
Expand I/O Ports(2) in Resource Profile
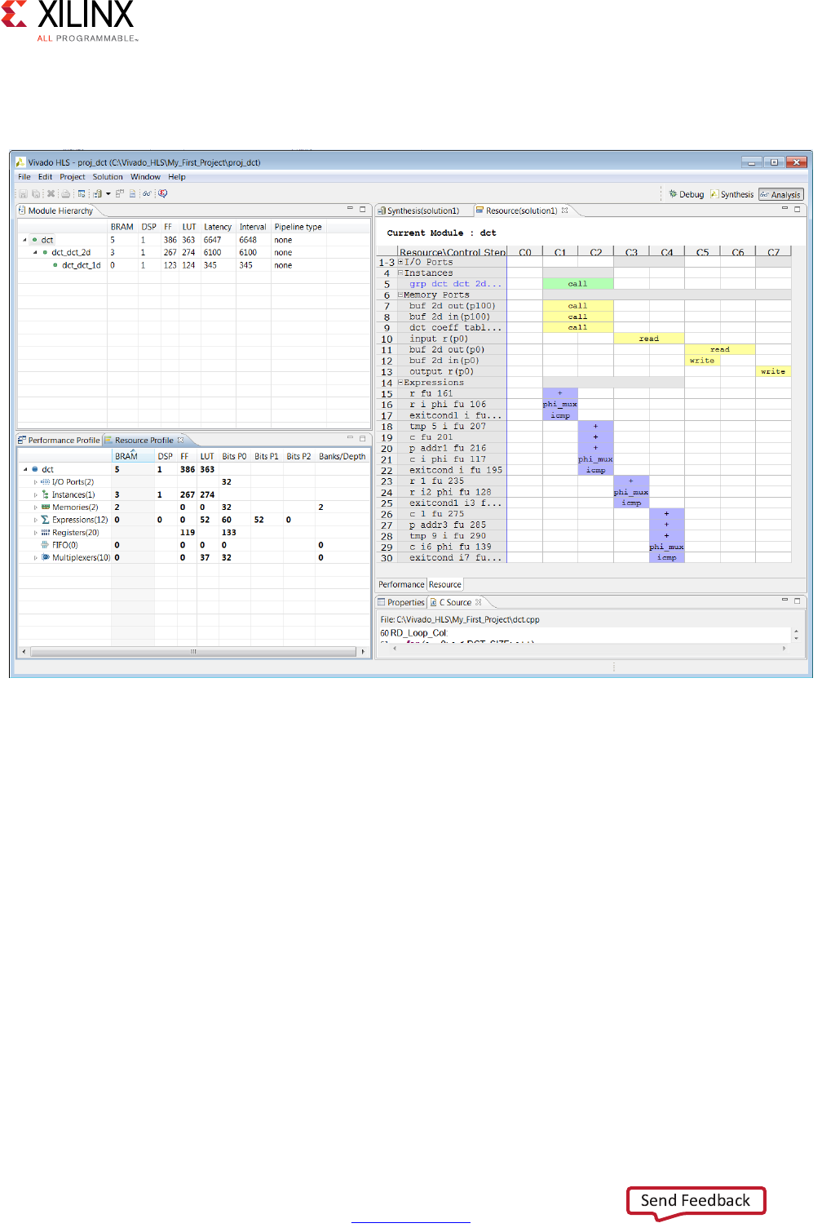click(x=35, y=482)
